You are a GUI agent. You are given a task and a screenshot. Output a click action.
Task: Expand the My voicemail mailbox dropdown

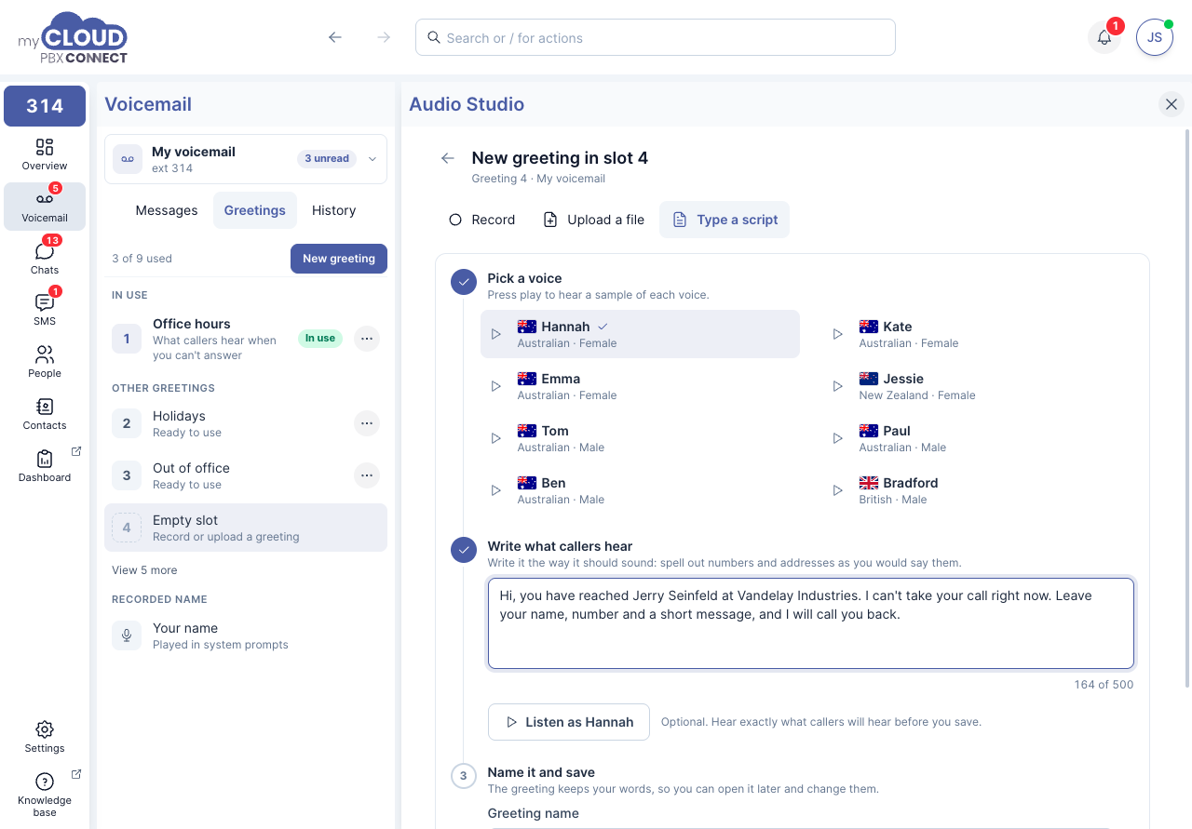coord(246,159)
